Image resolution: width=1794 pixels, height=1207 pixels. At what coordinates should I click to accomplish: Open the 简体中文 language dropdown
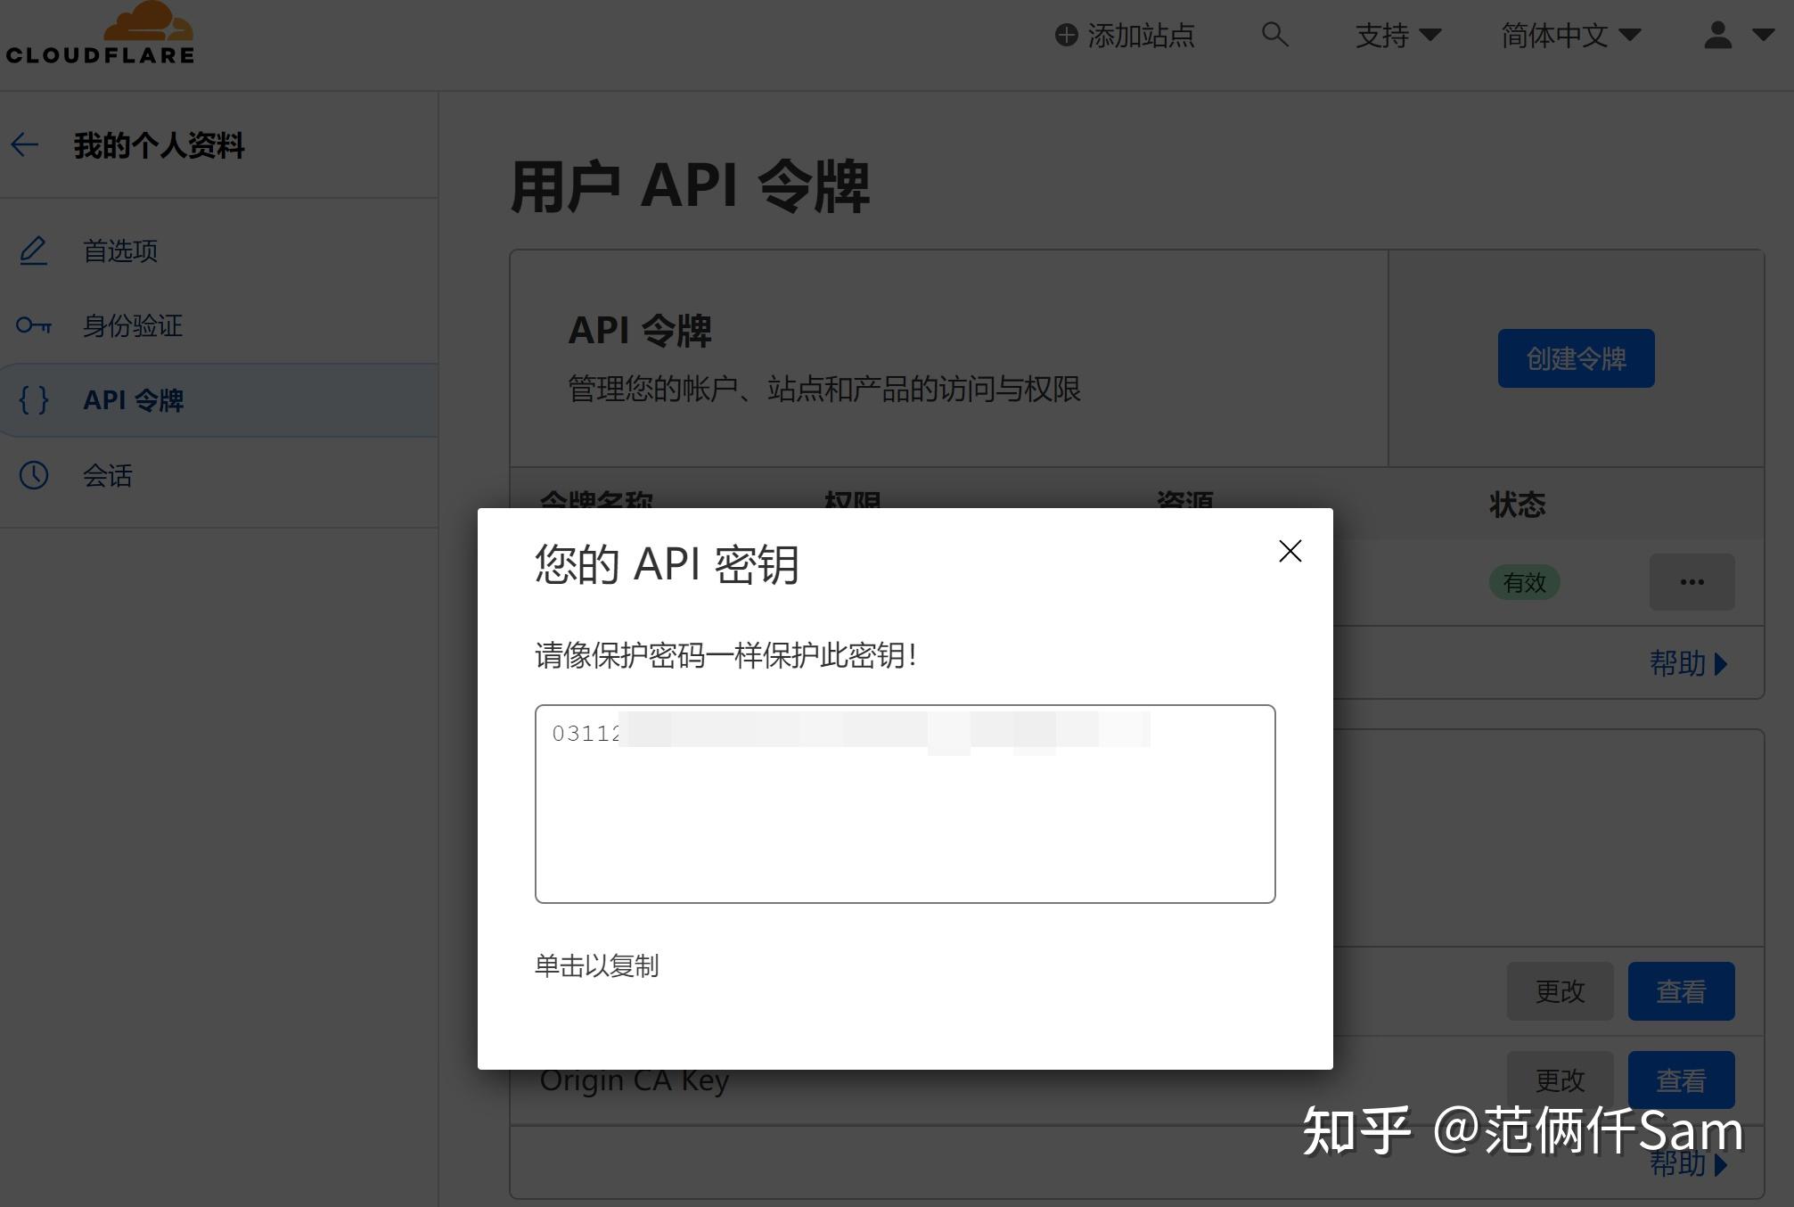click(x=1570, y=35)
